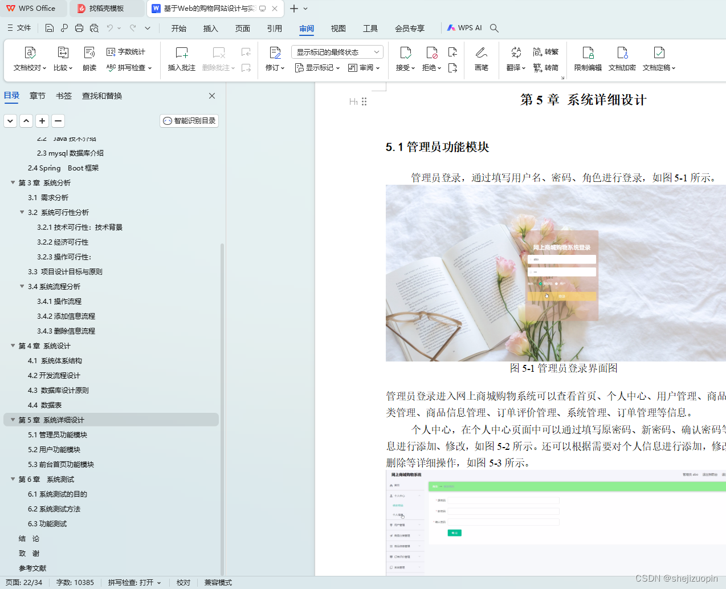Click the paragraph handle dots icon
Image resolution: width=726 pixels, height=589 pixels.
[x=364, y=101]
